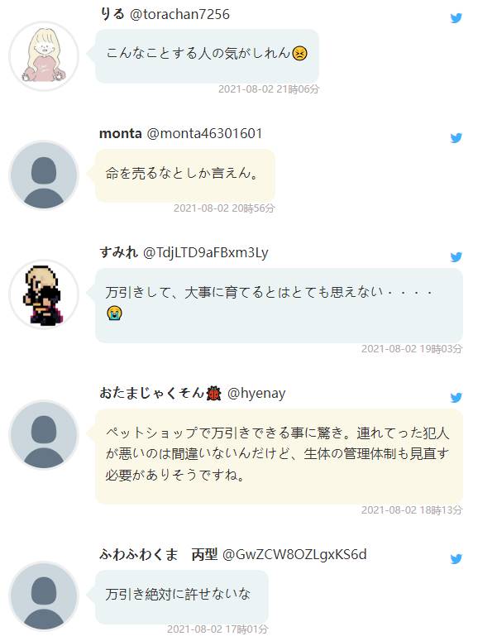
Task: Open the Twitter icon next to @hyenay's comment
Action: click(456, 397)
